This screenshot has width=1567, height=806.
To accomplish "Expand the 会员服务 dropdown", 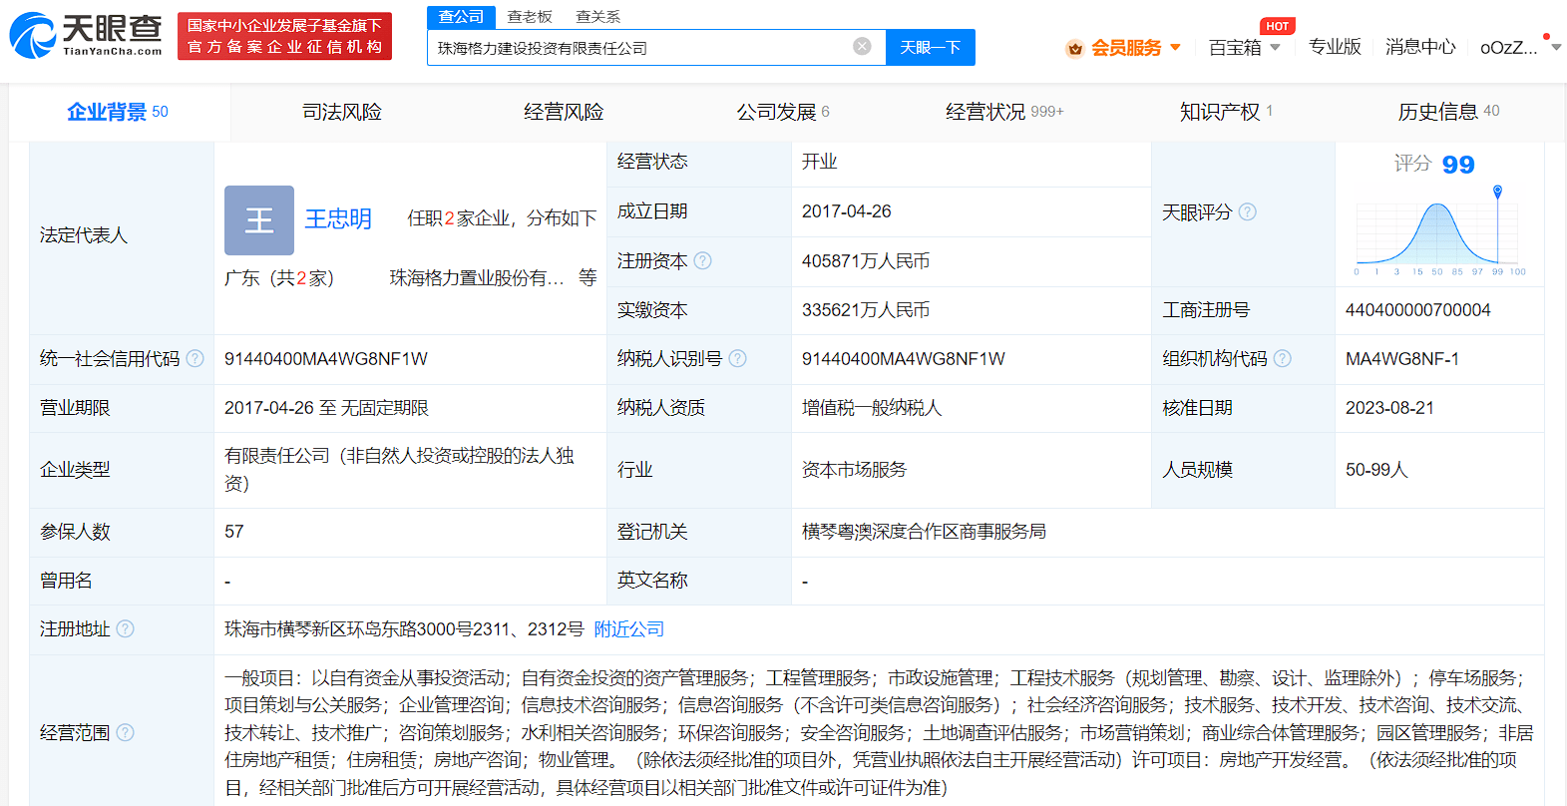I will click(1124, 47).
